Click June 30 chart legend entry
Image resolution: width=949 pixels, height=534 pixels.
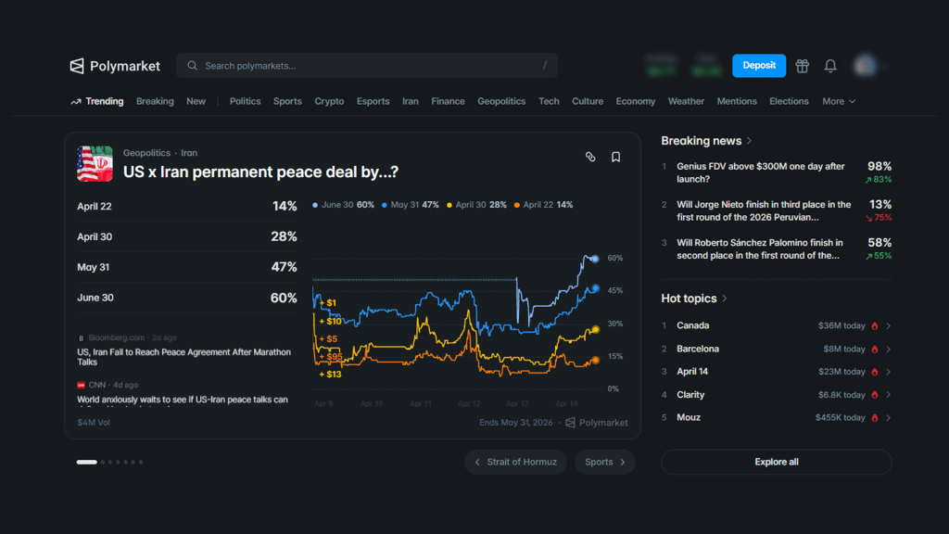click(x=343, y=205)
